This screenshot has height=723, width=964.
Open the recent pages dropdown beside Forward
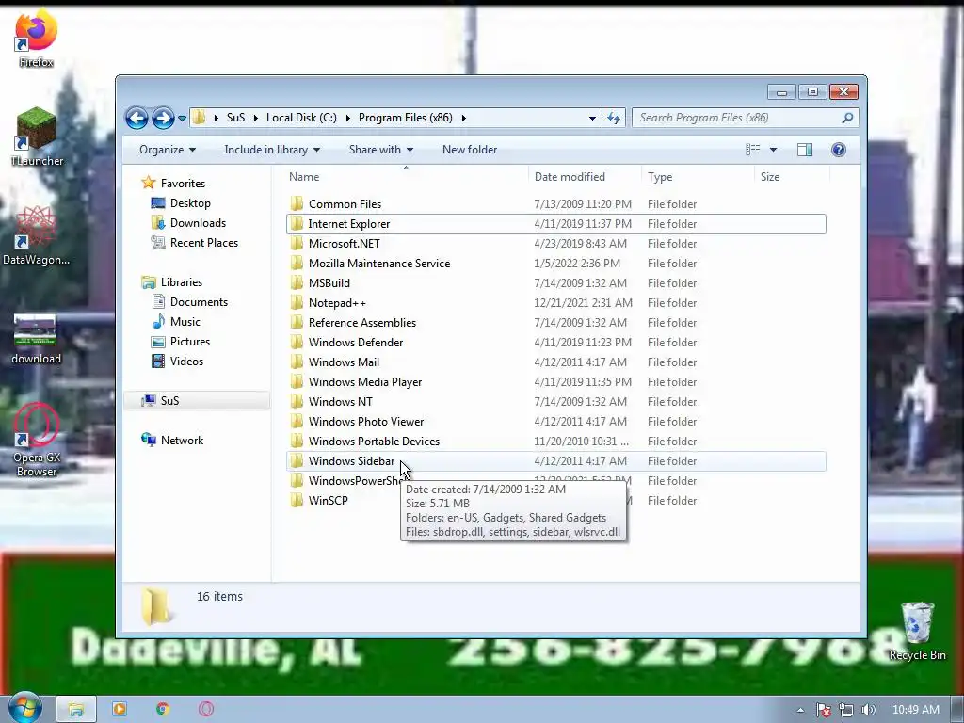coord(182,118)
